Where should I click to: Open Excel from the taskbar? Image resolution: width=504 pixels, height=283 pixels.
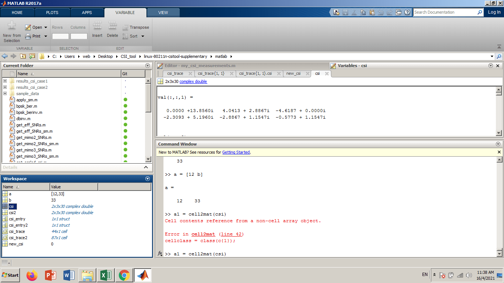(x=106, y=275)
